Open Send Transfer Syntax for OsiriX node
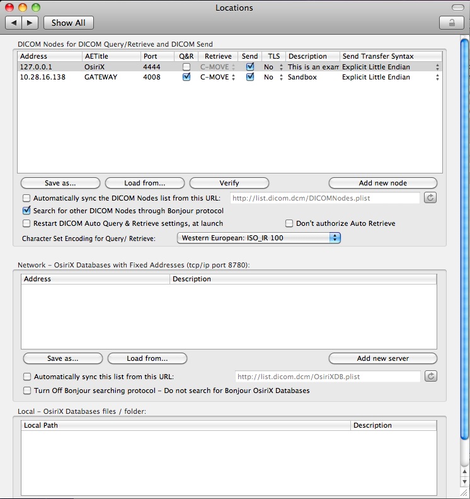The image size is (470, 499). (391, 67)
